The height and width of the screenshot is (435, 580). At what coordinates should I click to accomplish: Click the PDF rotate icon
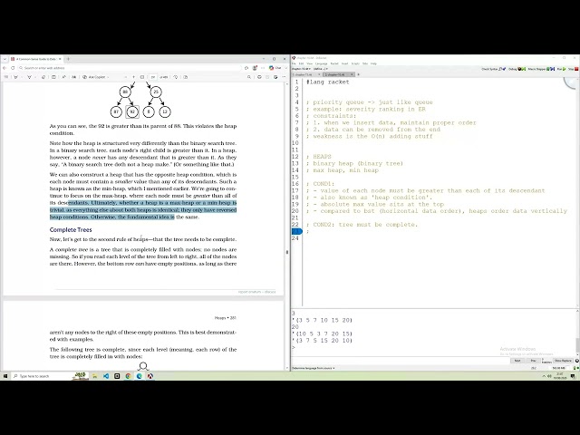pyautogui.click(x=175, y=77)
